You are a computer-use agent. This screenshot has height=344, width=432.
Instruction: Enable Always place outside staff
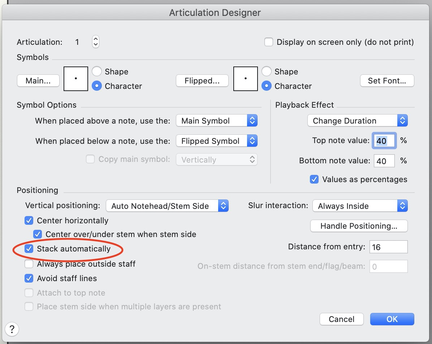click(x=29, y=264)
